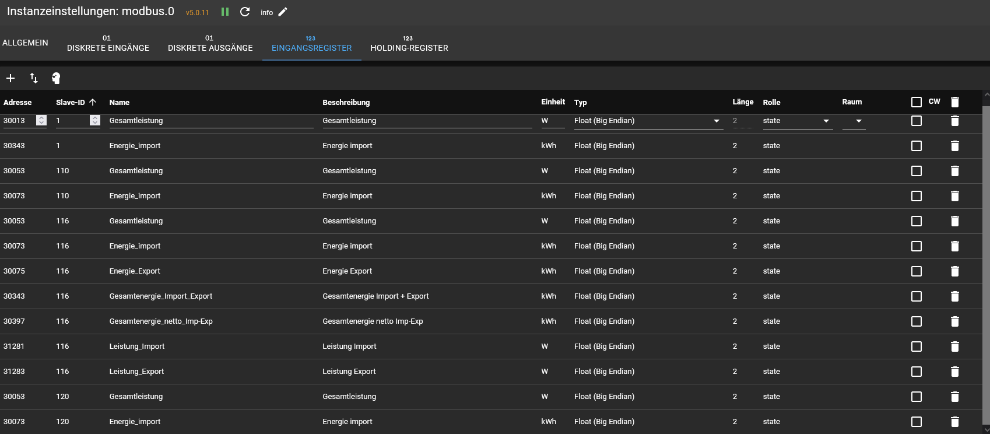The image size is (990, 434).
Task: Click the up-down arrows toolbar icon
Action: pos(34,78)
